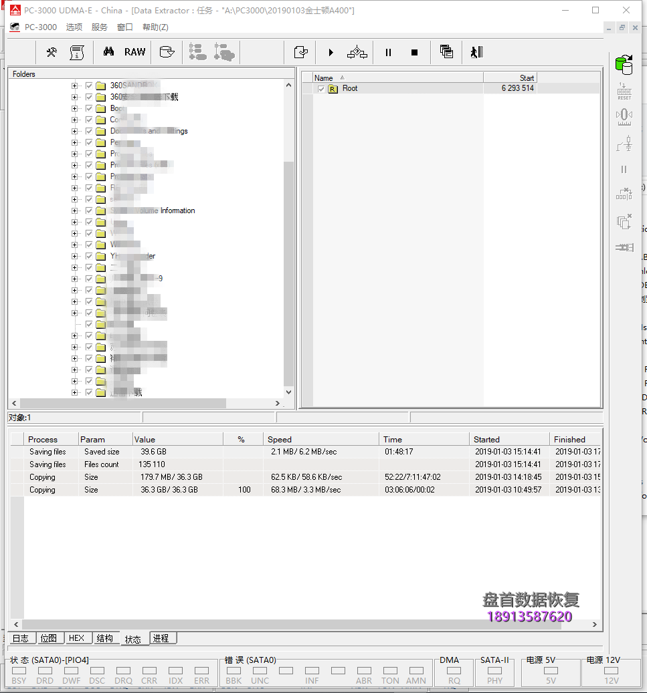Screen dimensions: 647x693
Task: Stop the task using the square icon
Action: [x=414, y=52]
